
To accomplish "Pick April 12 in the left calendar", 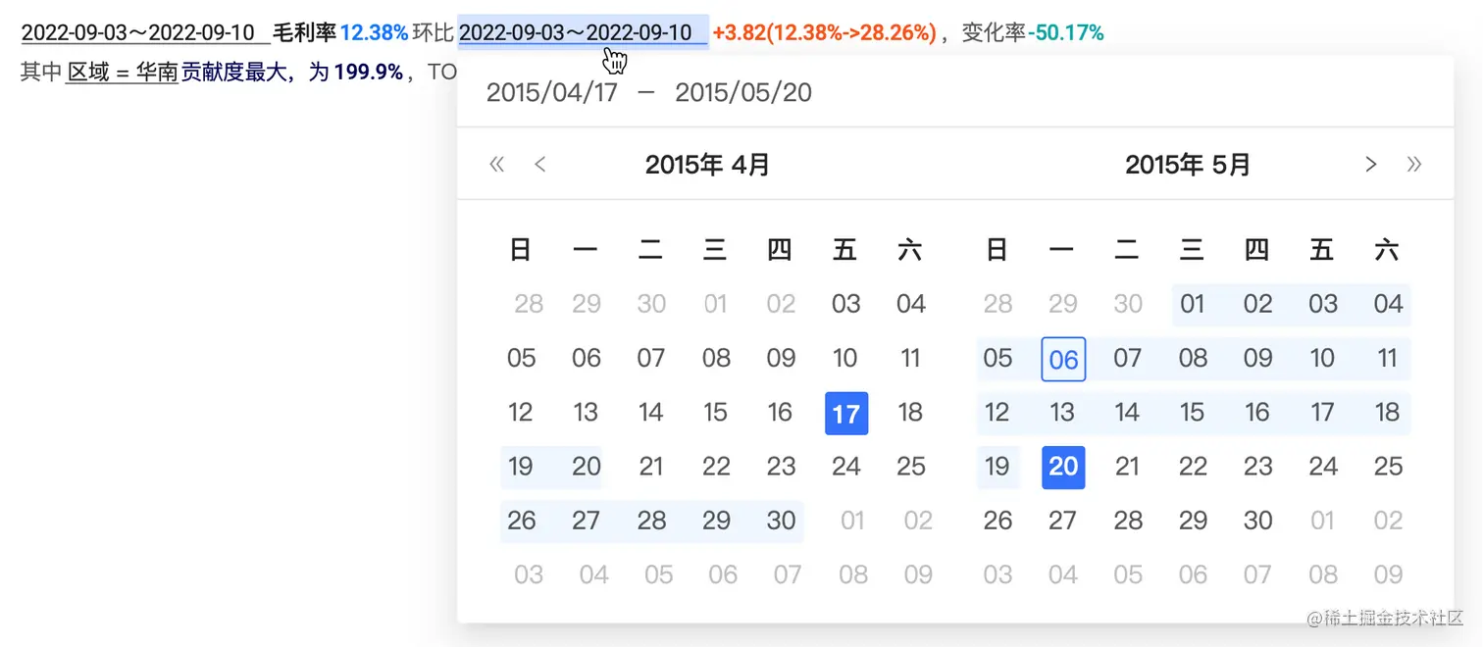I will 521,414.
